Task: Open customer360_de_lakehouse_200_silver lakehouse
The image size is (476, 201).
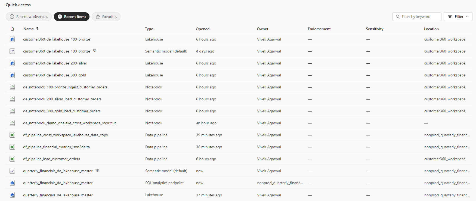Action: pos(55,63)
